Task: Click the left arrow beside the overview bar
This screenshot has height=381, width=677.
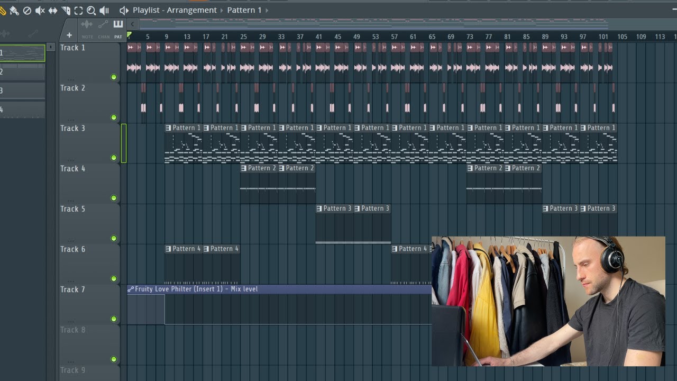Action: tap(132, 24)
